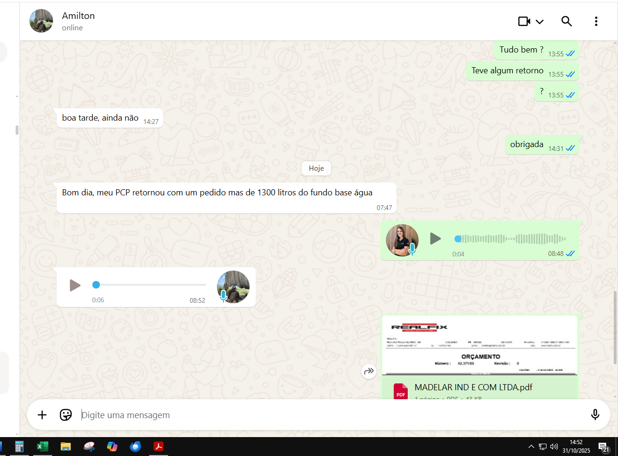This screenshot has width=618, height=456.
Task: Focus the 'Digite uma mensagem' input field
Action: pos(331,415)
